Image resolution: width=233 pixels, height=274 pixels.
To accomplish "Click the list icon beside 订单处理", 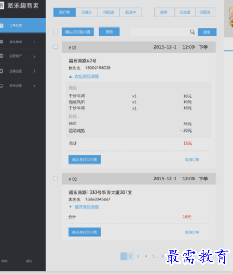I will (x=2, y=25).
